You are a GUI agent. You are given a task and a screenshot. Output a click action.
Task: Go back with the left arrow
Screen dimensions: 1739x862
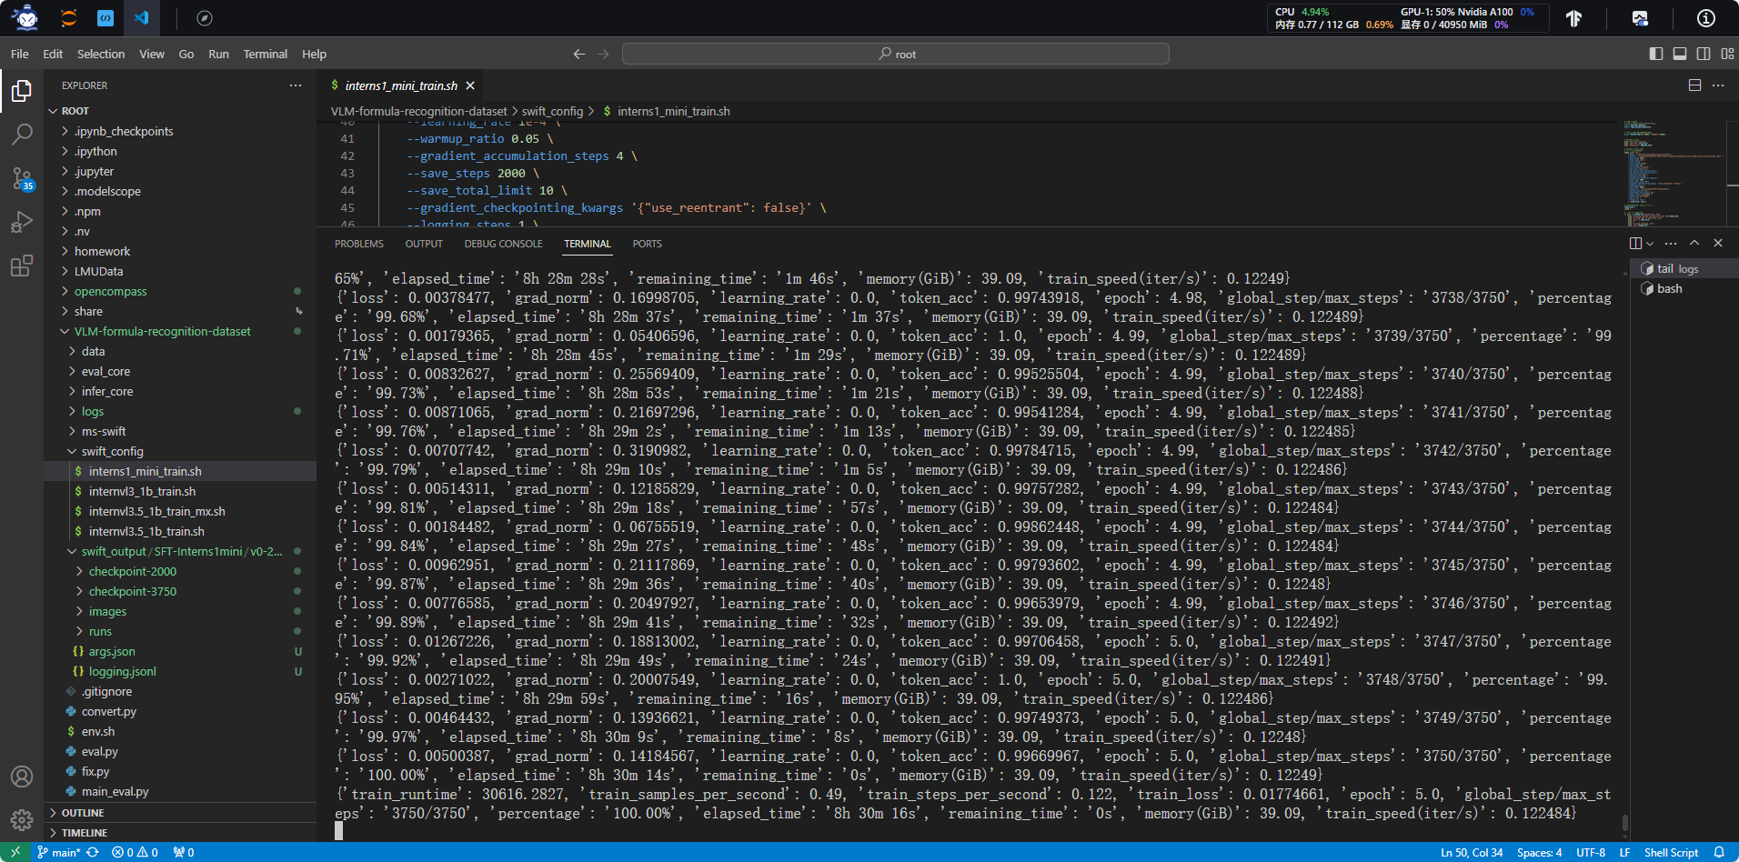[579, 55]
